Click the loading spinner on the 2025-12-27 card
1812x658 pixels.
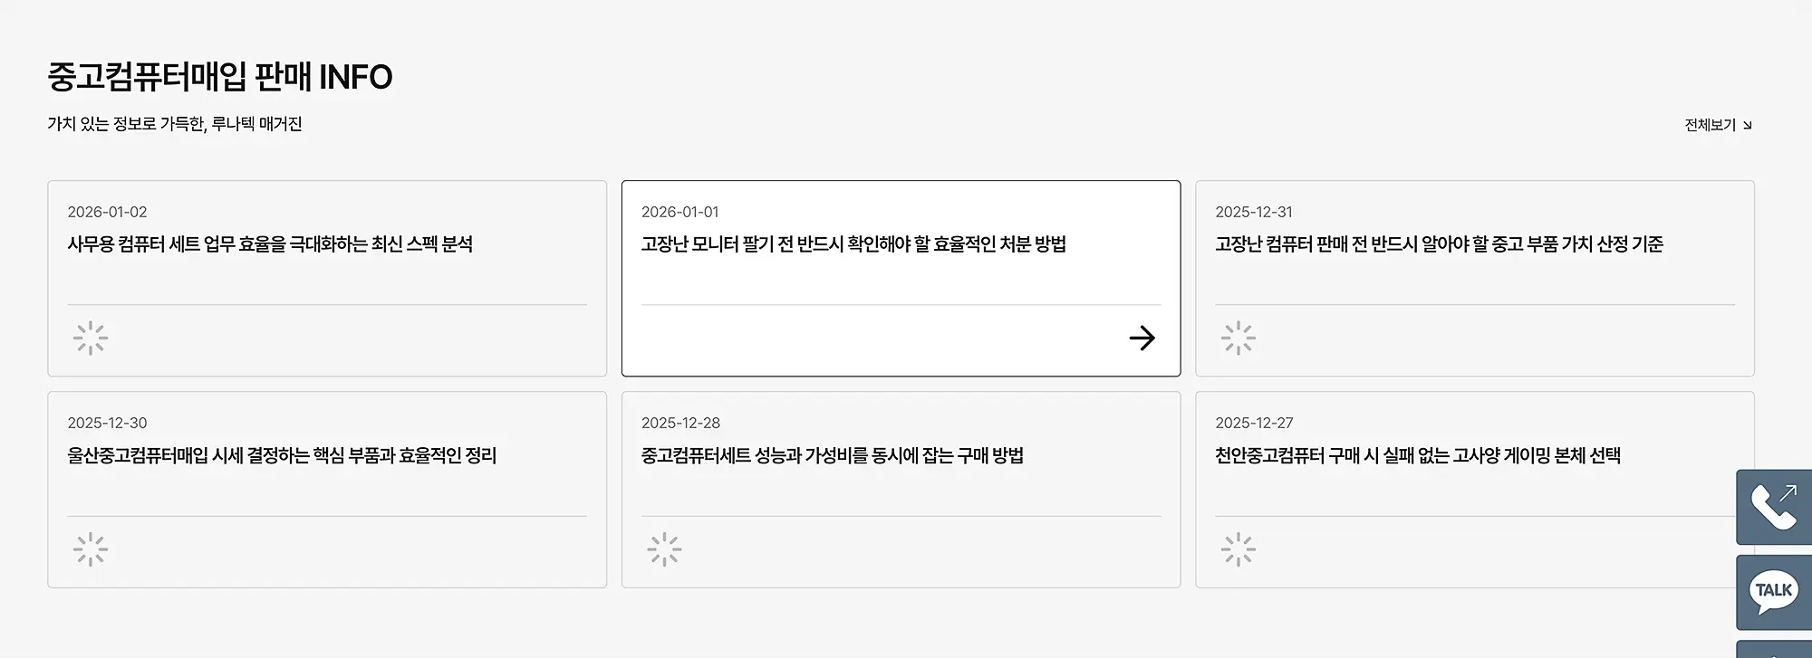coord(1238,549)
